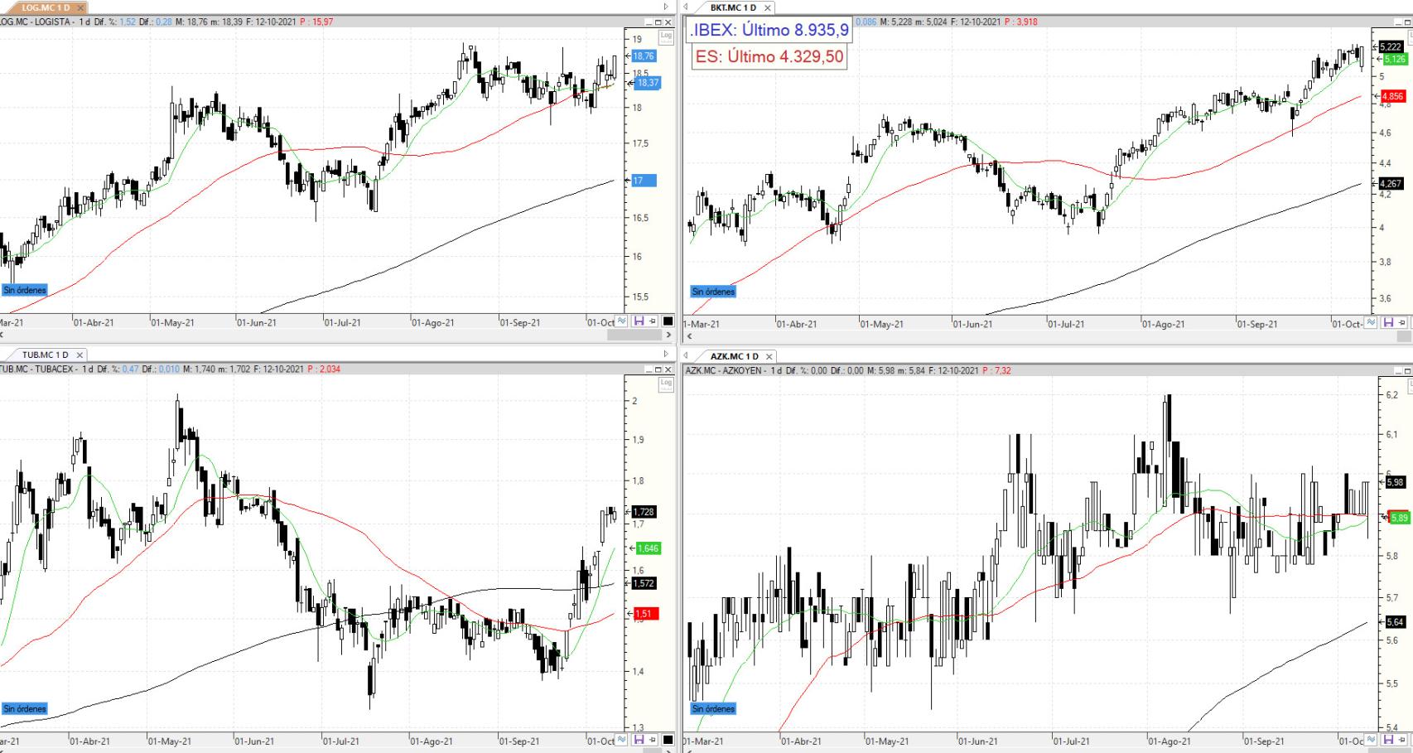The image size is (1413, 753).
Task: Click the save icon on LOGISTA chart
Action: (x=639, y=321)
